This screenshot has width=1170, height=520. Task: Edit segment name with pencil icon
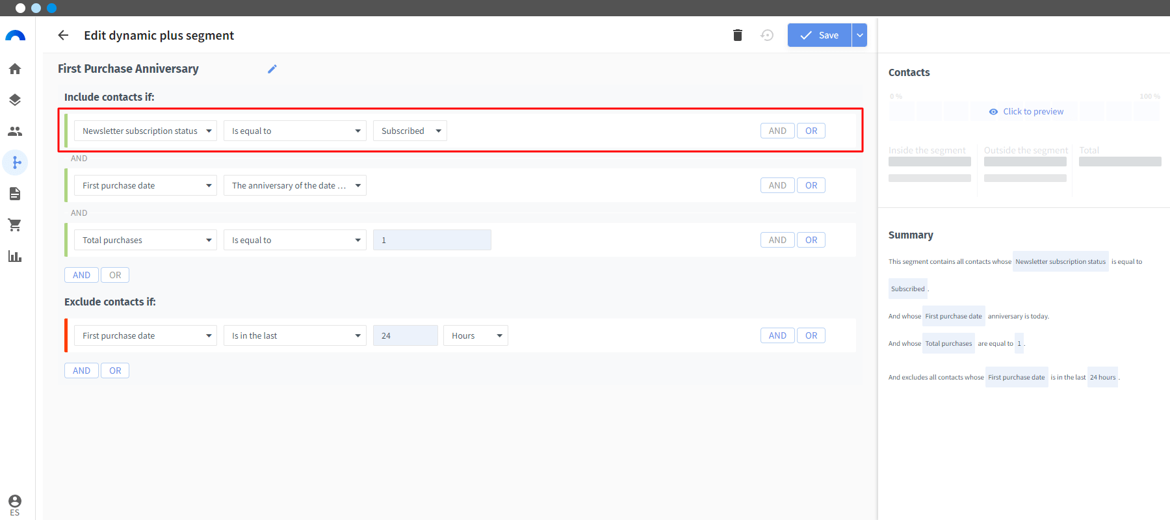272,69
